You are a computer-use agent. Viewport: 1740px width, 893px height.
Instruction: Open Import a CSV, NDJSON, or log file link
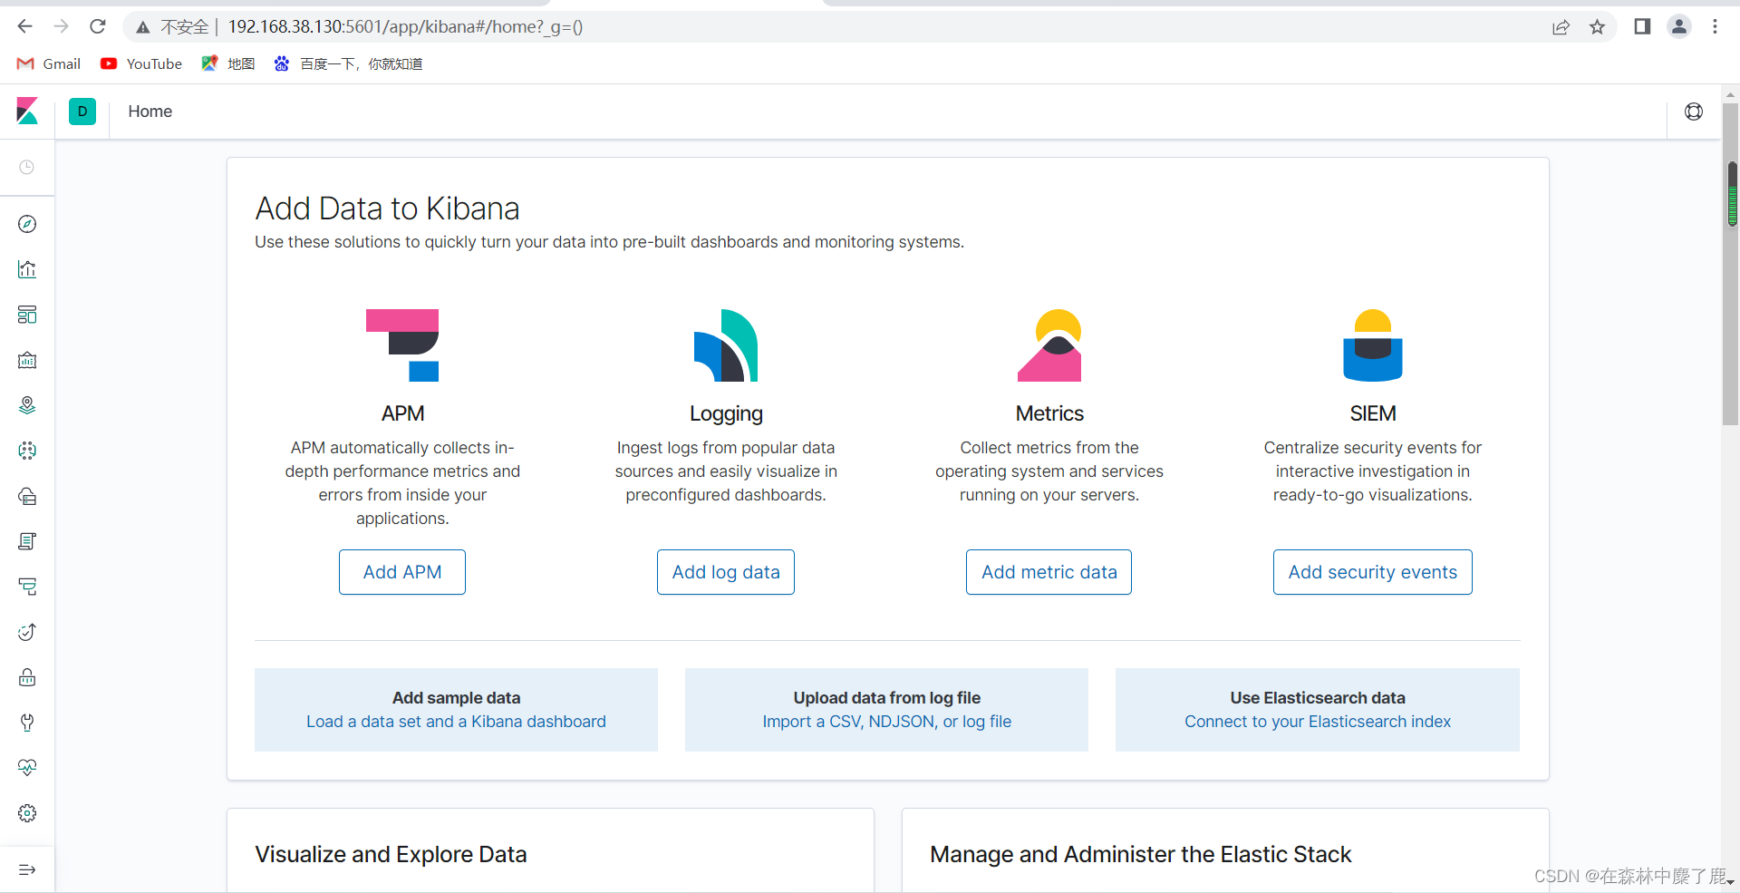tap(887, 722)
